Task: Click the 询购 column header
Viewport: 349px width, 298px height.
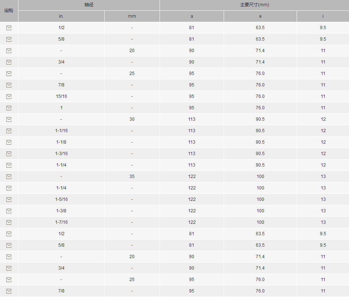Action: [9, 11]
